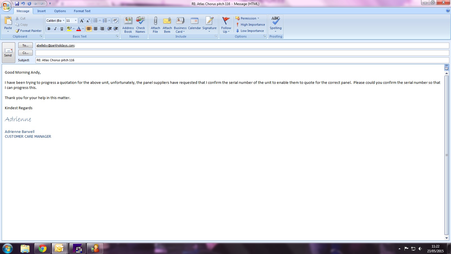Open the font size dropdown
The width and height of the screenshot is (451, 254).
(x=76, y=21)
